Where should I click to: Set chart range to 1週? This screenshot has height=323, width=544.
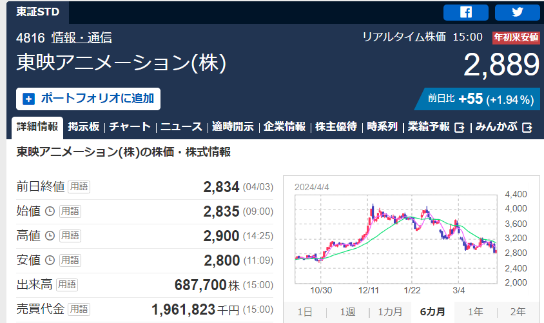(347, 312)
